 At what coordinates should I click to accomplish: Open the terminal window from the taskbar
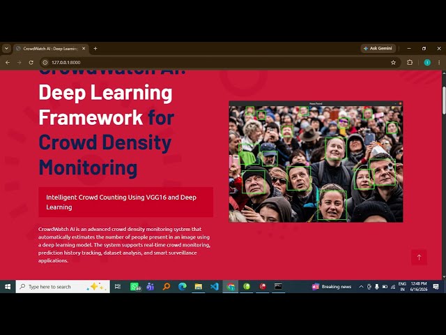click(278, 287)
